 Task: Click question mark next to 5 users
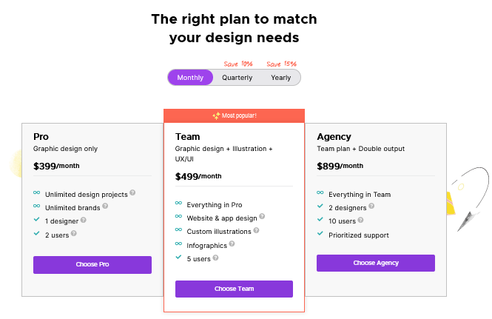(x=215, y=258)
